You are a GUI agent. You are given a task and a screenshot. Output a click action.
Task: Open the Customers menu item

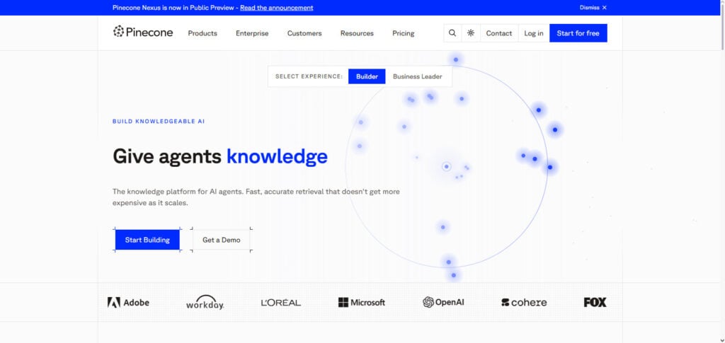point(304,33)
